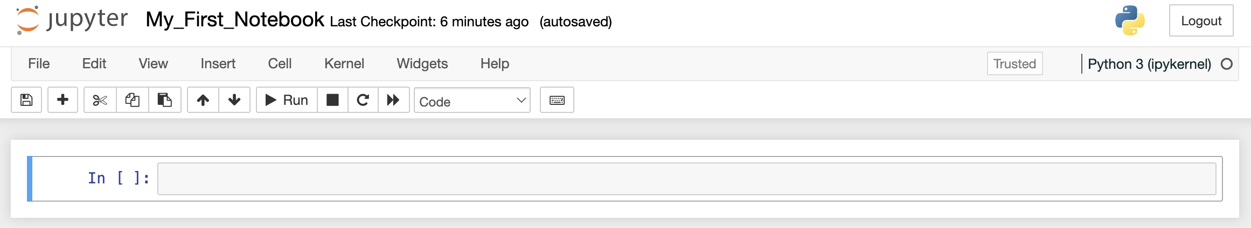
Task: Open the cell type Code dropdown
Action: (x=472, y=101)
